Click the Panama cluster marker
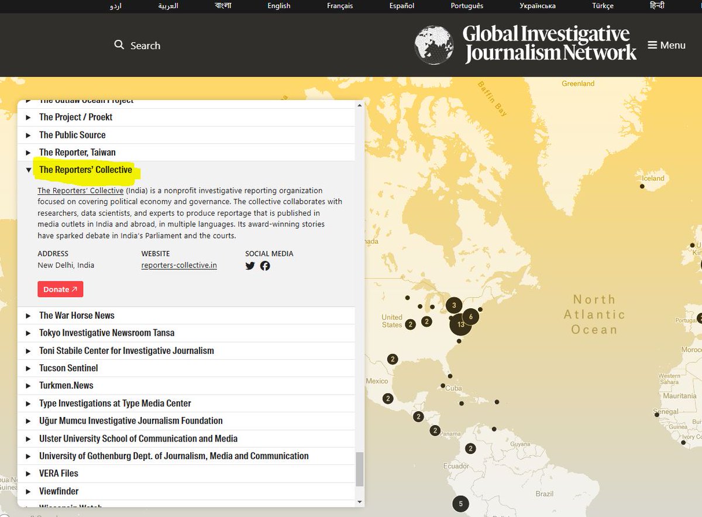The height and width of the screenshot is (517, 702). point(435,430)
